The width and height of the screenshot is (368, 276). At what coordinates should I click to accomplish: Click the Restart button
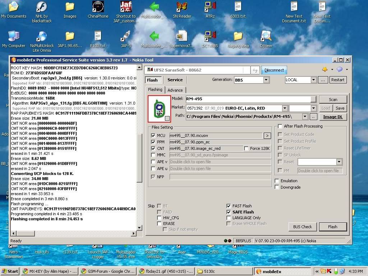[338, 80]
